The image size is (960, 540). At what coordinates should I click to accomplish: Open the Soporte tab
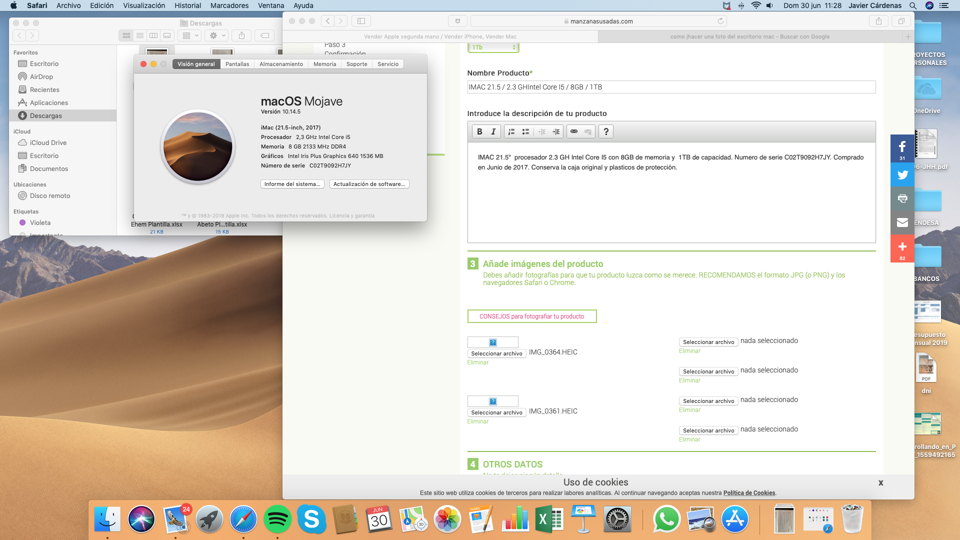pyautogui.click(x=356, y=64)
